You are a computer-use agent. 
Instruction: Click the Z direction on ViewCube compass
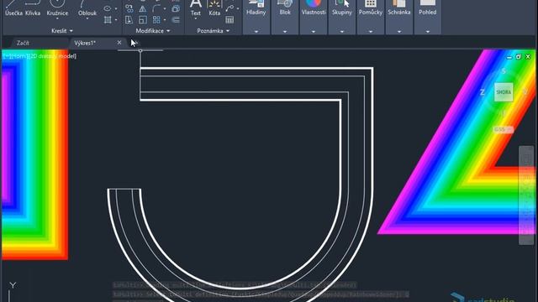(482, 92)
